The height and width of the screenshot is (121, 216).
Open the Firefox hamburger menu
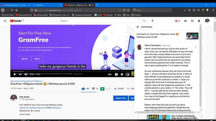tap(213, 10)
